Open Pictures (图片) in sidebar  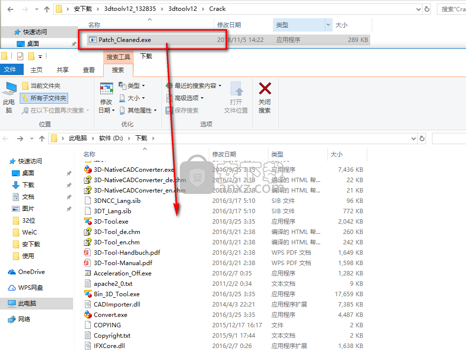pyautogui.click(x=28, y=209)
